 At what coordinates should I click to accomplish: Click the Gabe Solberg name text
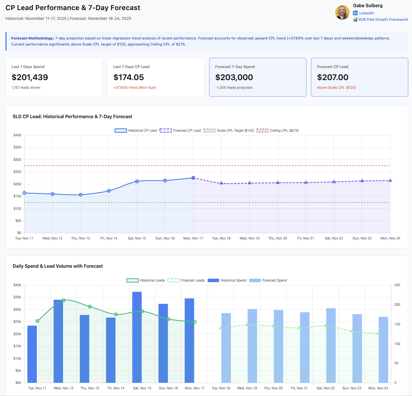(368, 5)
